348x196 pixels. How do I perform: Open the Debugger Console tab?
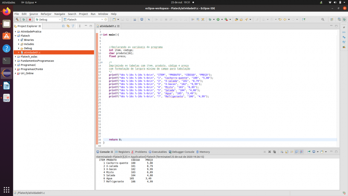183,152
